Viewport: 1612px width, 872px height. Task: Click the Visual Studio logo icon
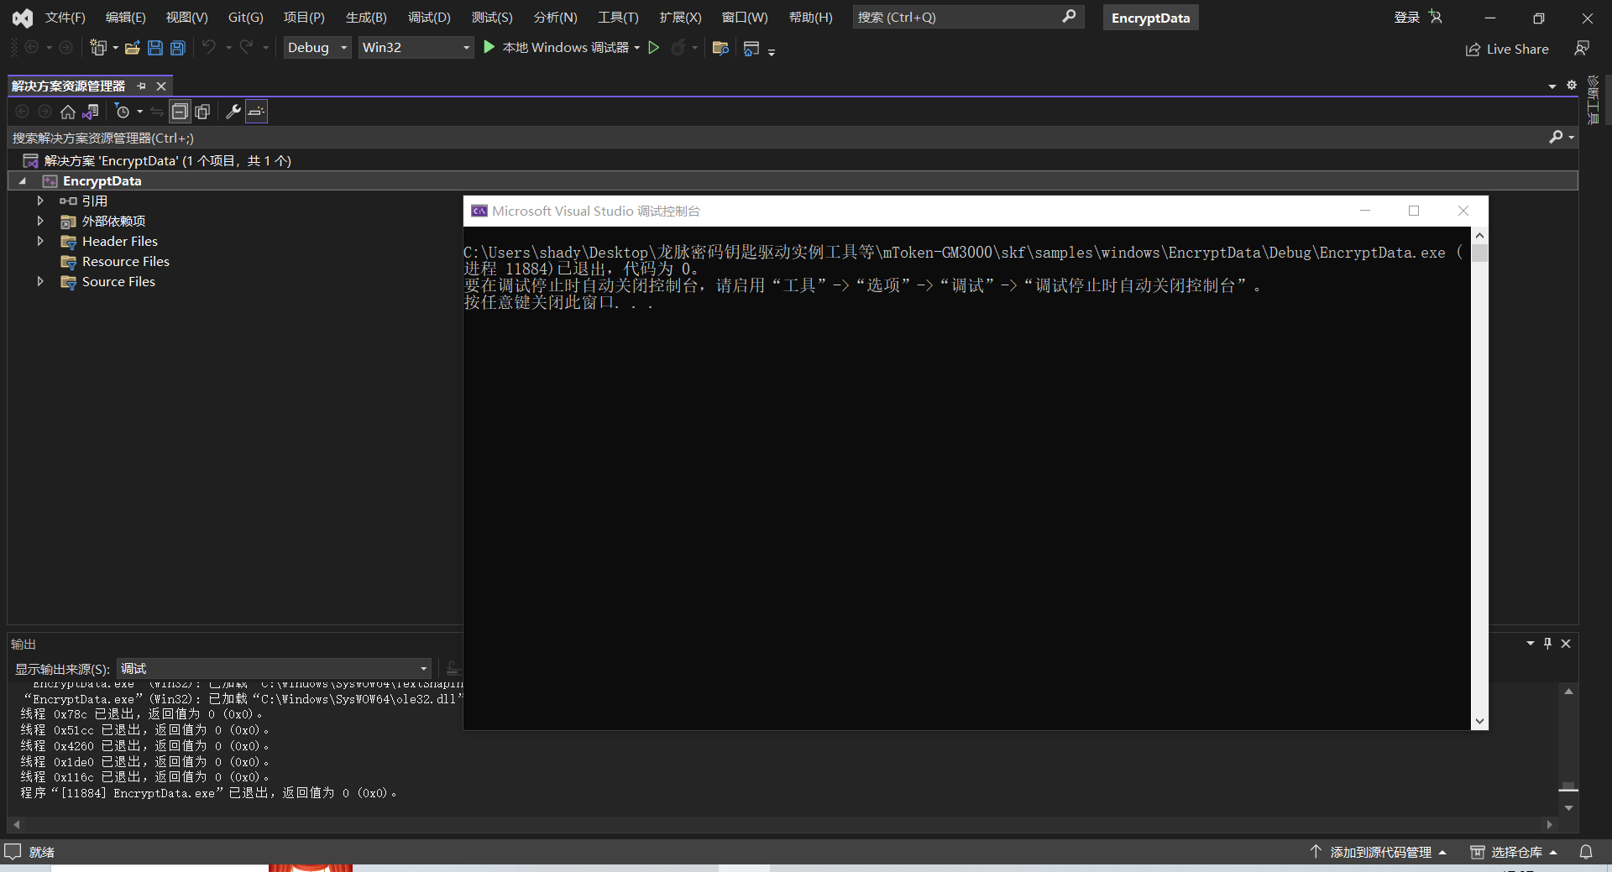pyautogui.click(x=22, y=18)
